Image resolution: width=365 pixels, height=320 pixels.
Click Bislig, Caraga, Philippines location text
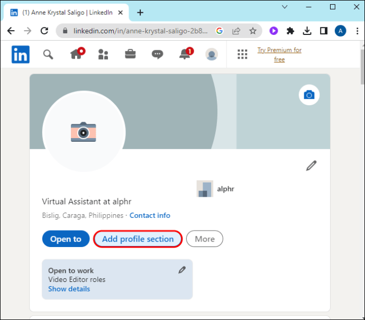pos(83,215)
